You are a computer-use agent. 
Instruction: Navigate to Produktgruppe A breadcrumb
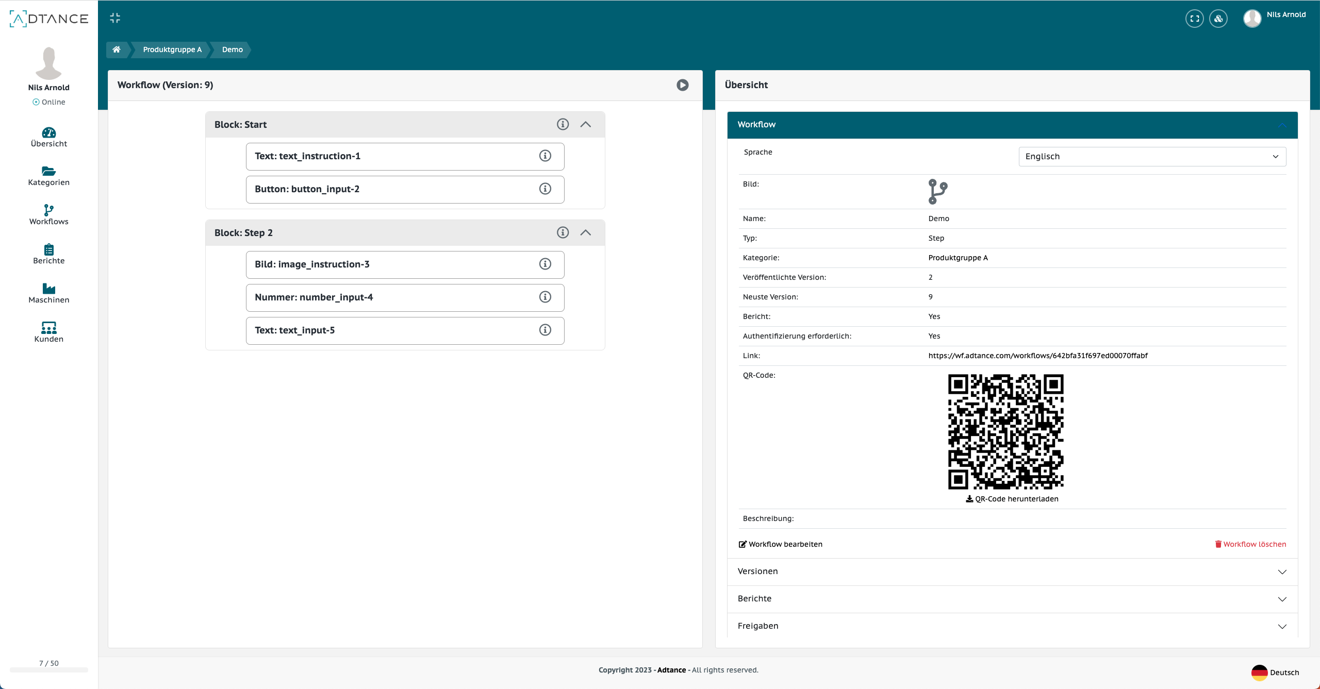click(172, 49)
